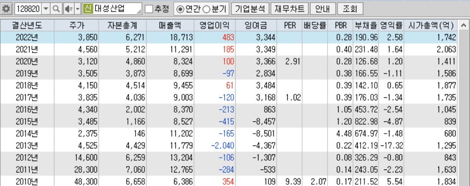The image size is (470, 186).
Task: Select the 2016년 row label
Action: pyautogui.click(x=27, y=109)
